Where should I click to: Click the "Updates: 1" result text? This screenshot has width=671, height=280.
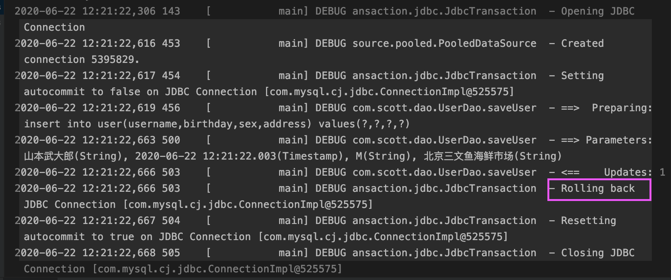pyautogui.click(x=635, y=172)
